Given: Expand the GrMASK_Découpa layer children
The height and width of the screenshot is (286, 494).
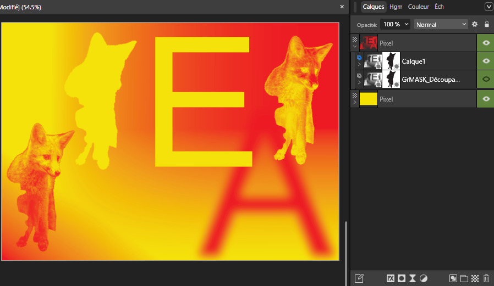Looking at the screenshot, I should (359, 83).
